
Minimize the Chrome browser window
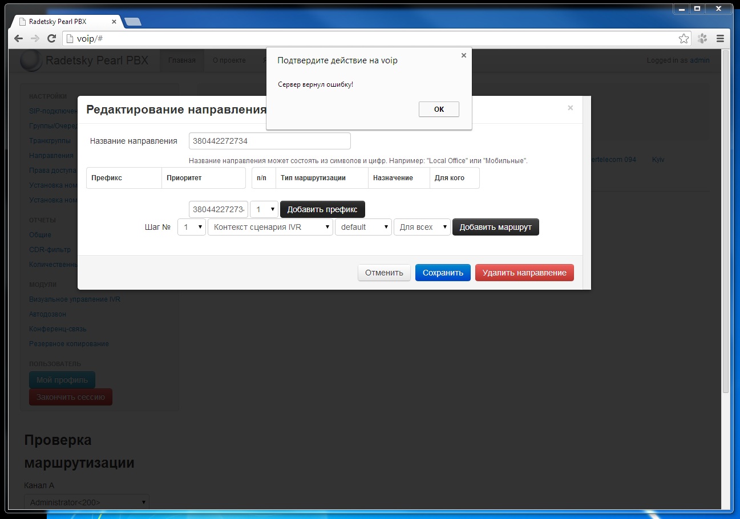click(681, 9)
